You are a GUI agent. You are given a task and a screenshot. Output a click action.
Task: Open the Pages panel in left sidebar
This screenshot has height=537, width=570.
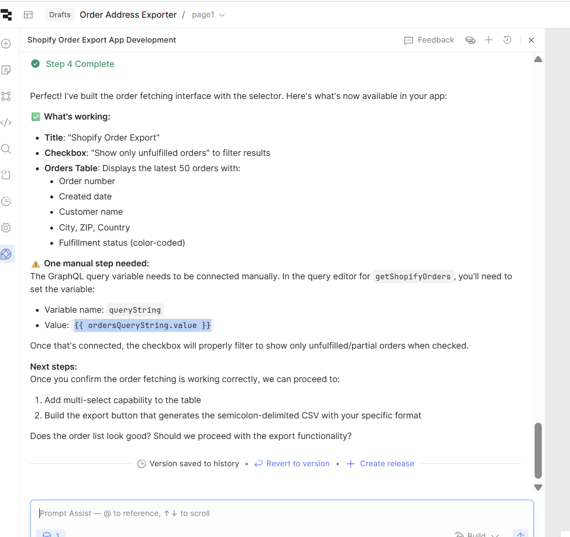[x=6, y=70]
